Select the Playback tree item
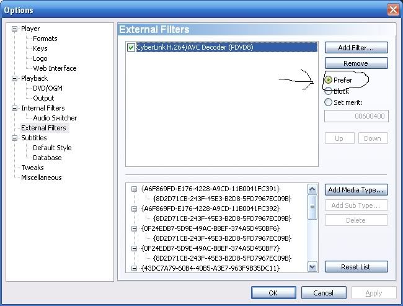The width and height of the screenshot is (403, 306). (35, 78)
